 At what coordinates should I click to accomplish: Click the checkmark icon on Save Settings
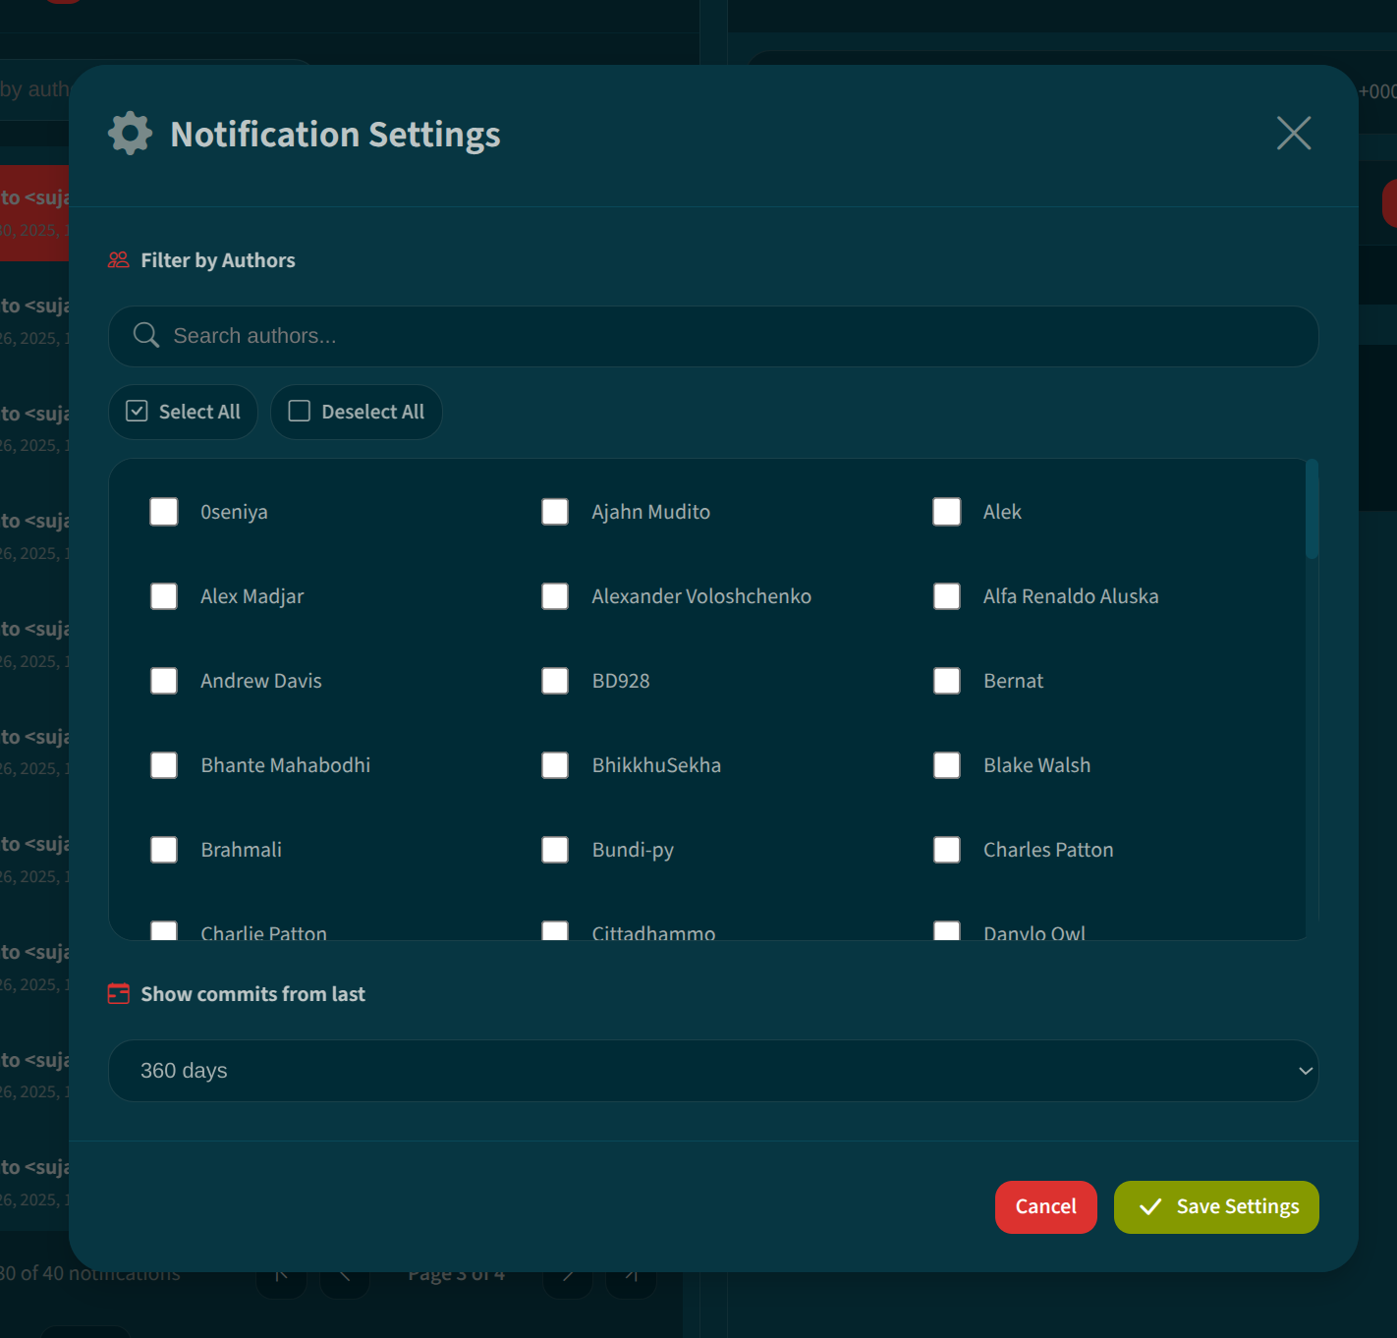(x=1150, y=1207)
